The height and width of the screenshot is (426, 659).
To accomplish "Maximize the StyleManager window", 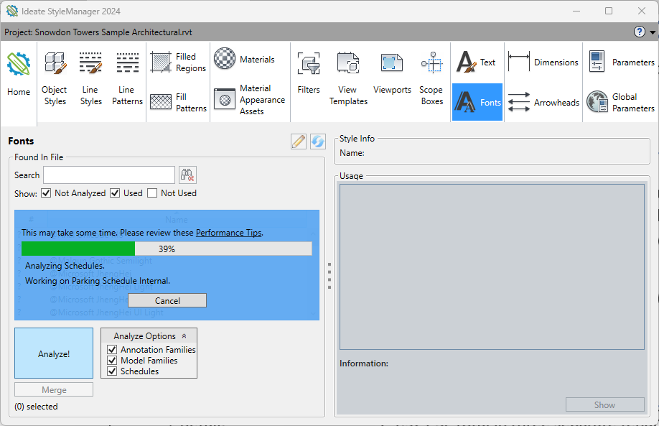I will (x=609, y=11).
